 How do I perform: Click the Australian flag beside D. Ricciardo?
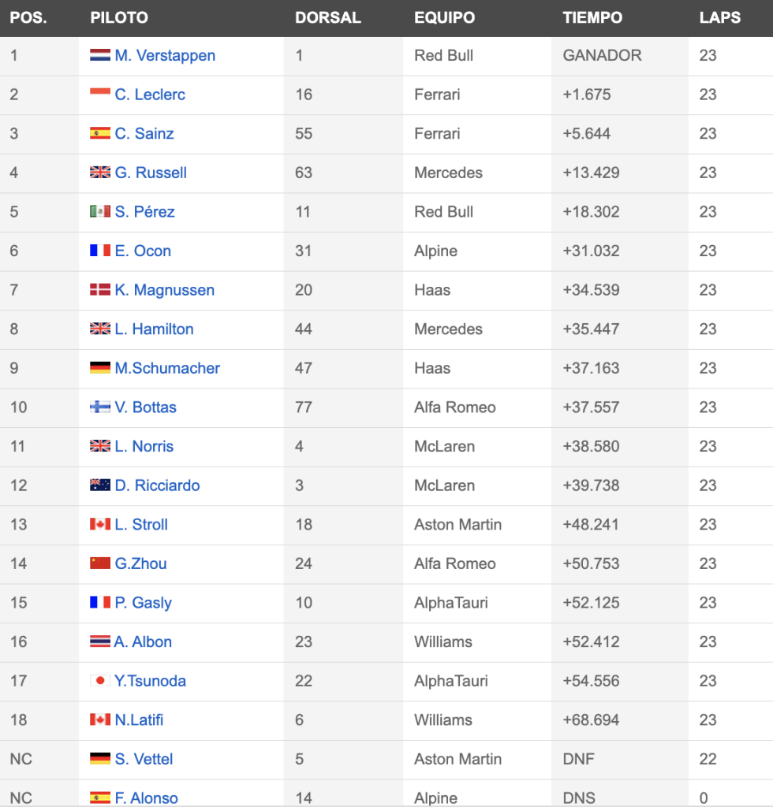(x=100, y=485)
